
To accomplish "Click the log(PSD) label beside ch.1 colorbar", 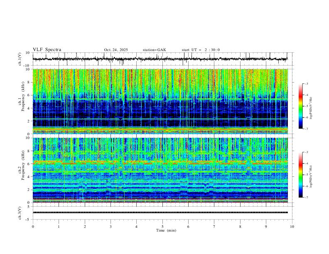I will 311,108.
